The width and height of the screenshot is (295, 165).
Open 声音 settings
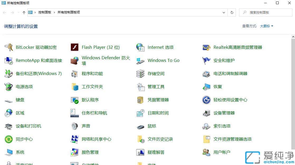[x=86, y=126]
